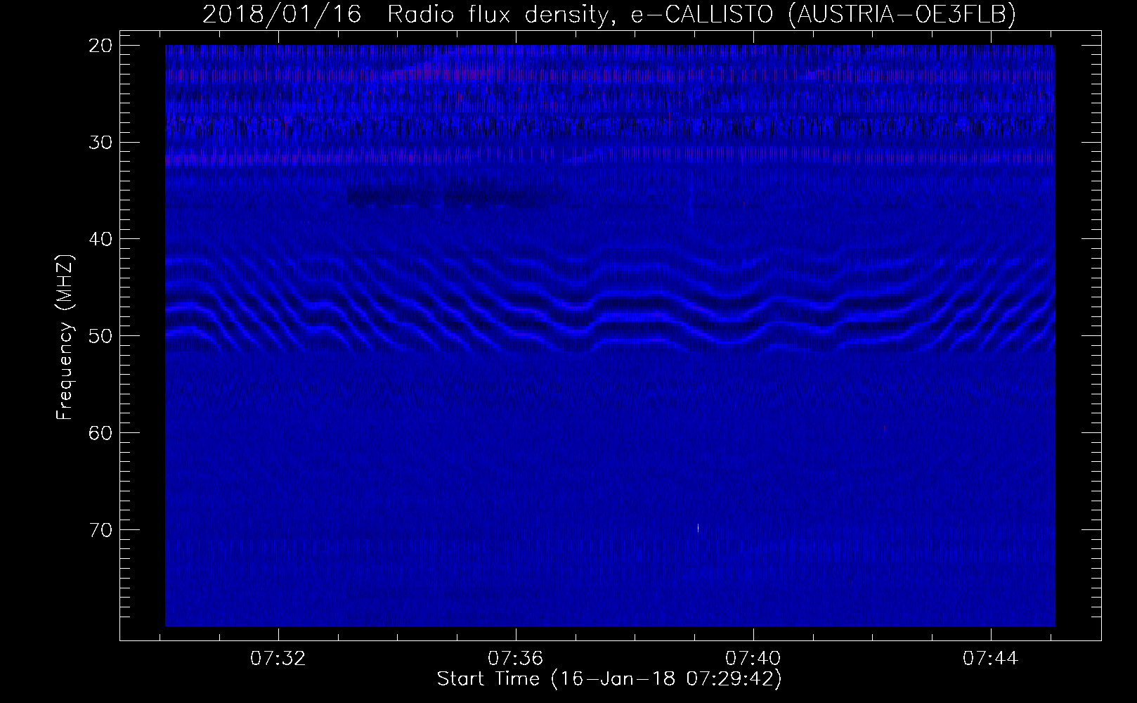Click the 07:36 time tick label
The width and height of the screenshot is (1137, 703).
coord(516,659)
